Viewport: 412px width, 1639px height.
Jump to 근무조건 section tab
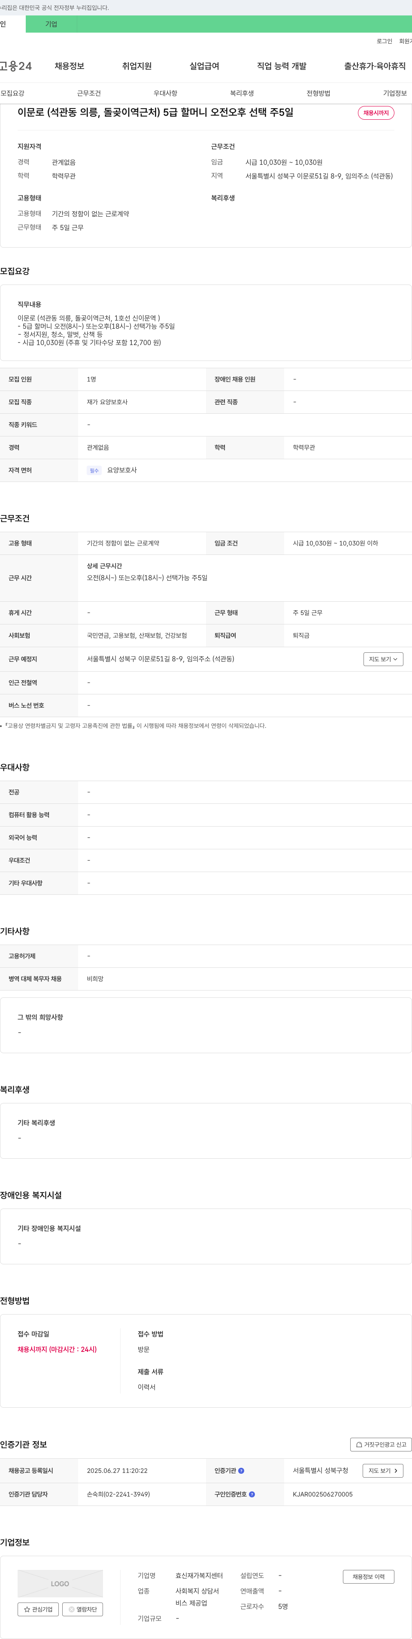click(x=89, y=93)
